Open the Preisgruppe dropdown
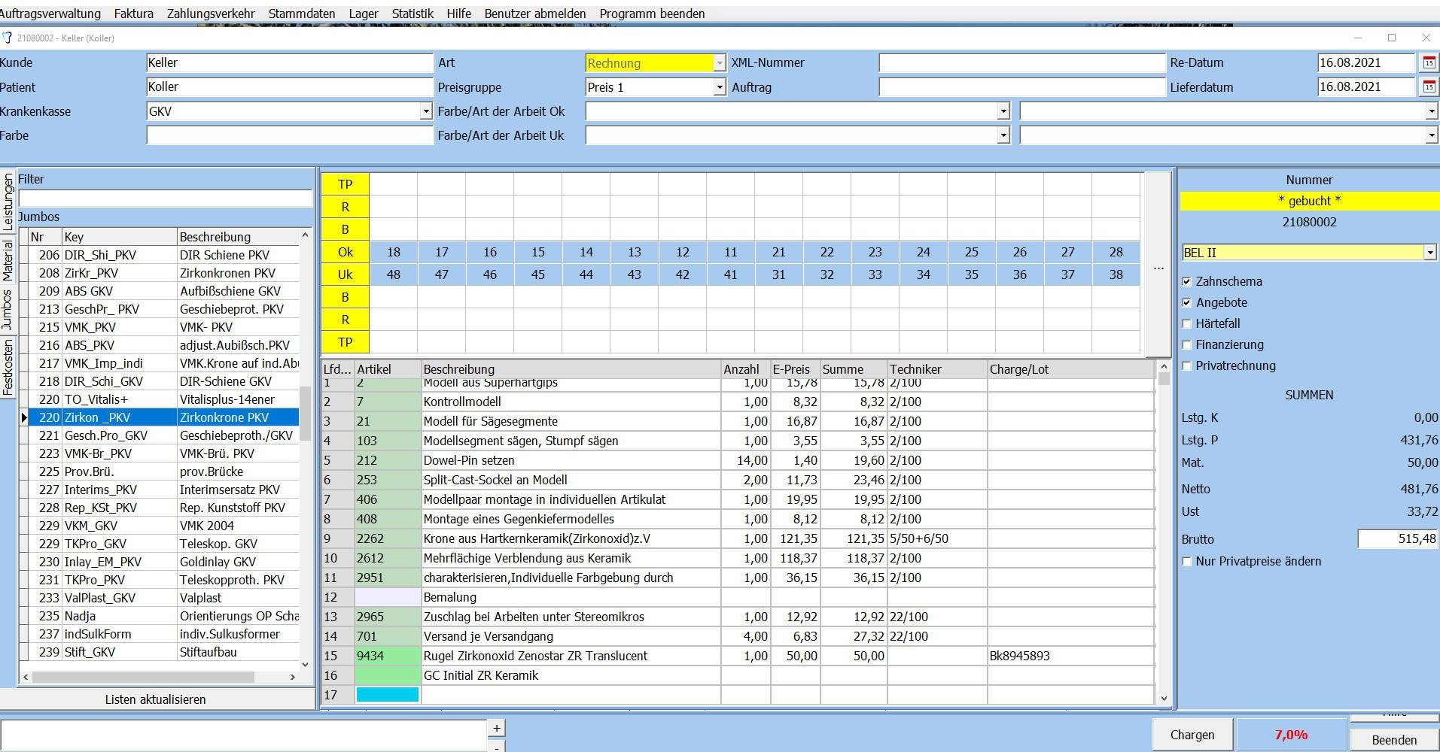Screen dimensions: 1440x752 (720, 87)
